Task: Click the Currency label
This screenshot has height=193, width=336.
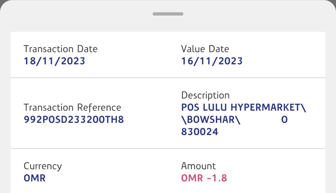Action: tap(43, 166)
